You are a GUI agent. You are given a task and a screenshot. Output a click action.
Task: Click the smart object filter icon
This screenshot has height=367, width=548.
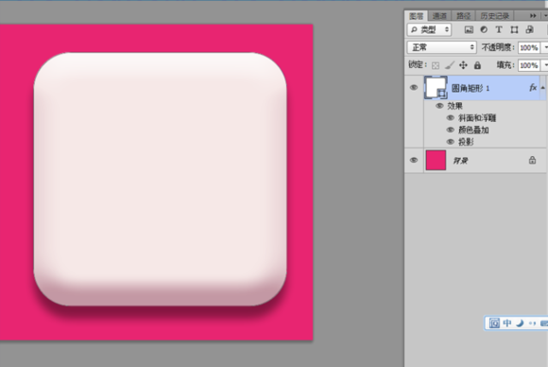coord(529,29)
